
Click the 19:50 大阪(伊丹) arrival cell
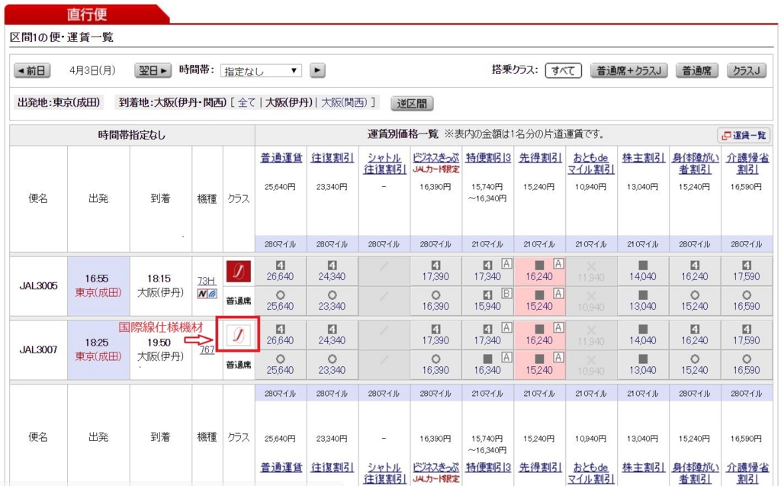[x=160, y=349]
